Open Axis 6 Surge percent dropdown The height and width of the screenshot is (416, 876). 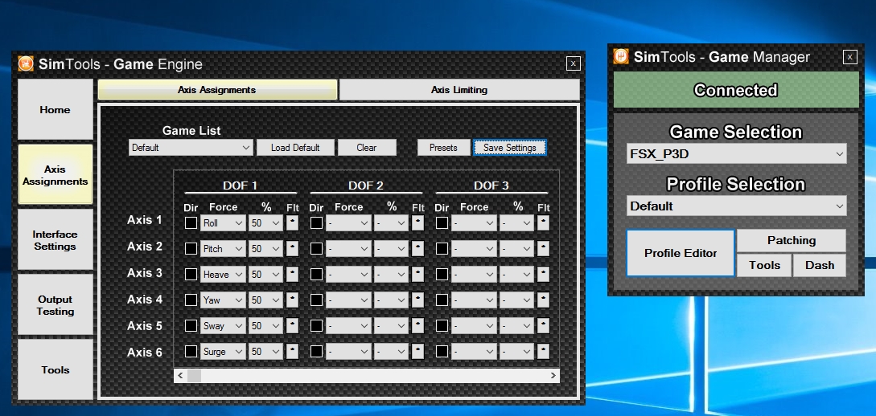pos(266,351)
